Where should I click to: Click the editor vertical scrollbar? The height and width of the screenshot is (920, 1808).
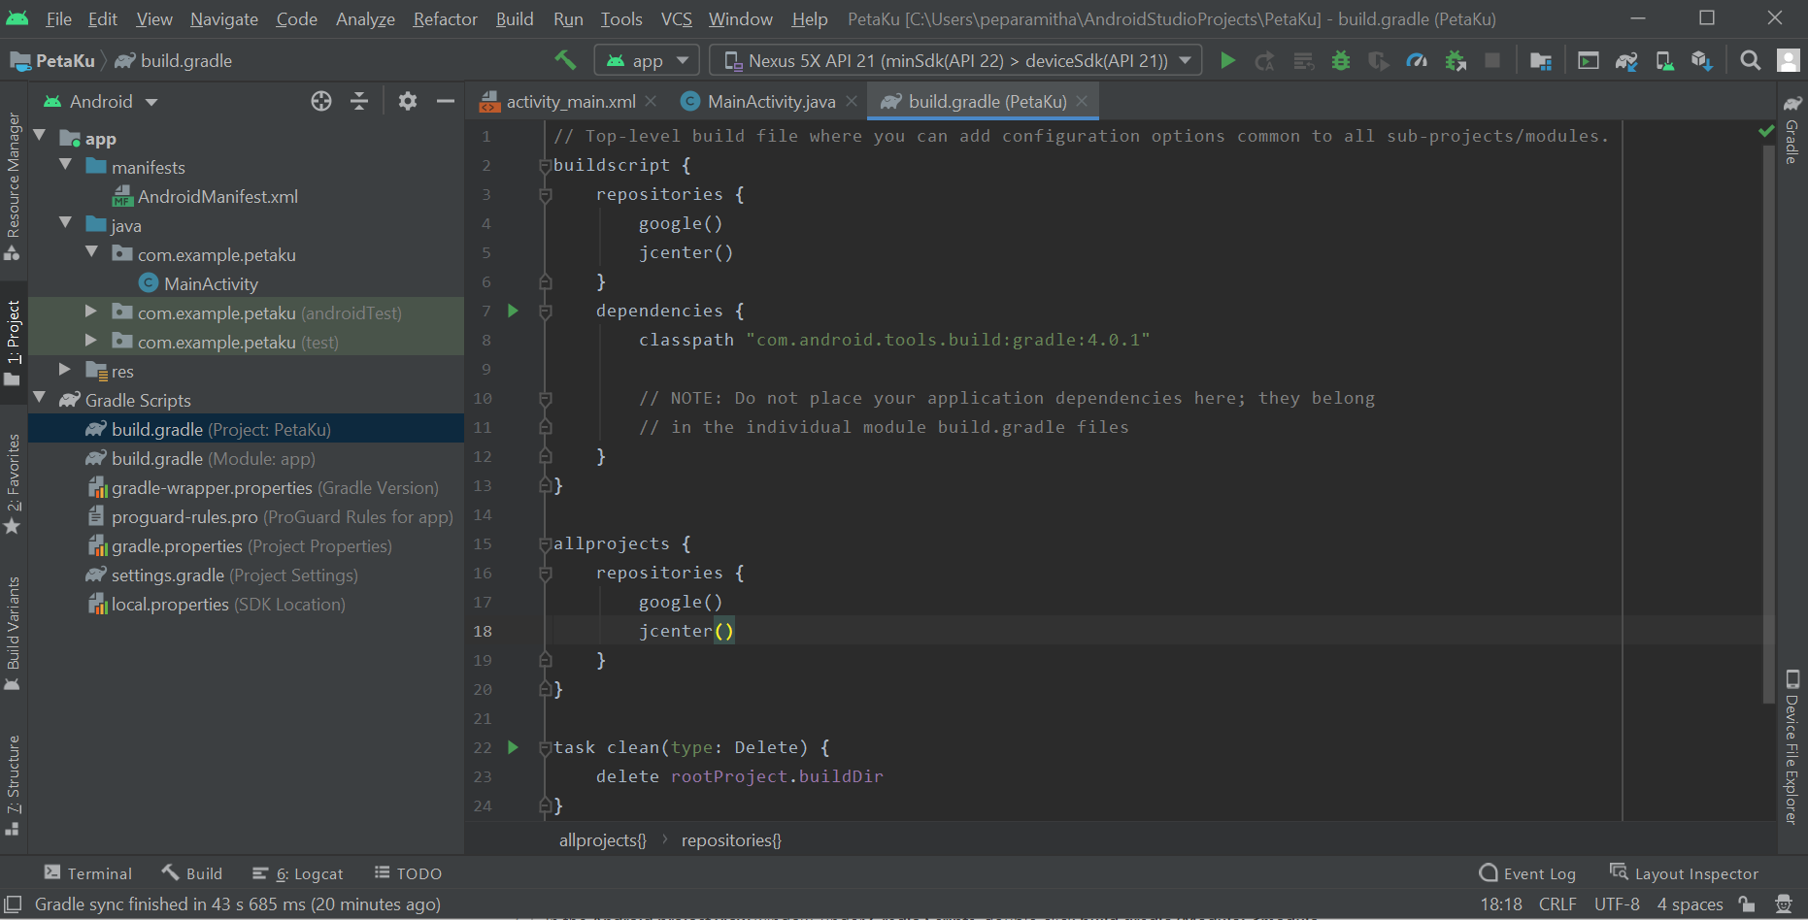point(1768,425)
